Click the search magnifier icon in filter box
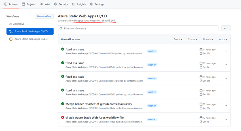 pyautogui.click(x=61, y=28)
